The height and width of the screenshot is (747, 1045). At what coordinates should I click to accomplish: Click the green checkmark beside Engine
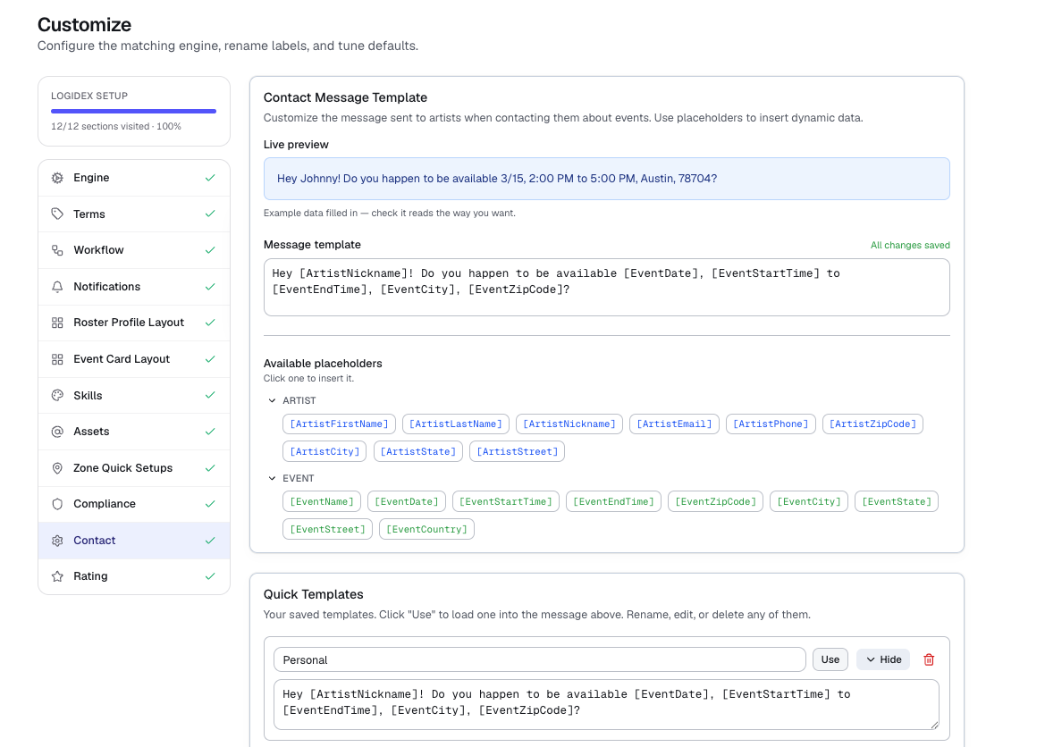pos(210,178)
